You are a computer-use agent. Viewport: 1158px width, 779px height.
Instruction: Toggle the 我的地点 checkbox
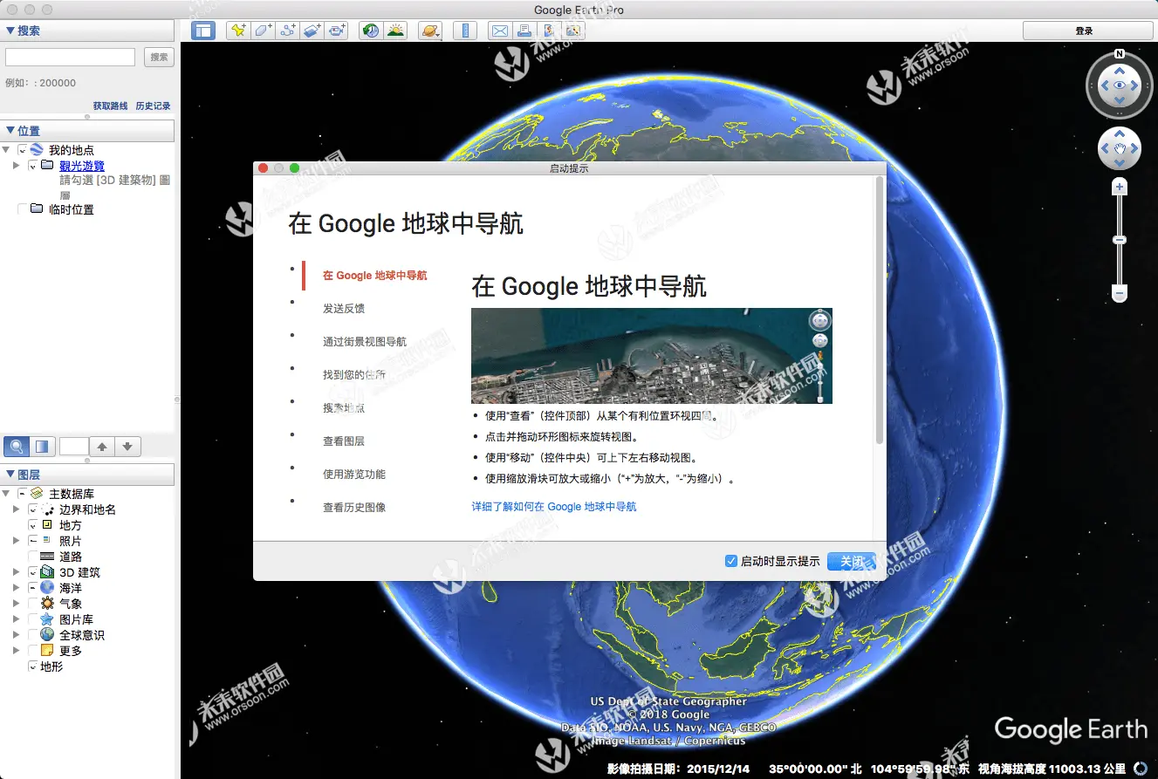click(23, 150)
